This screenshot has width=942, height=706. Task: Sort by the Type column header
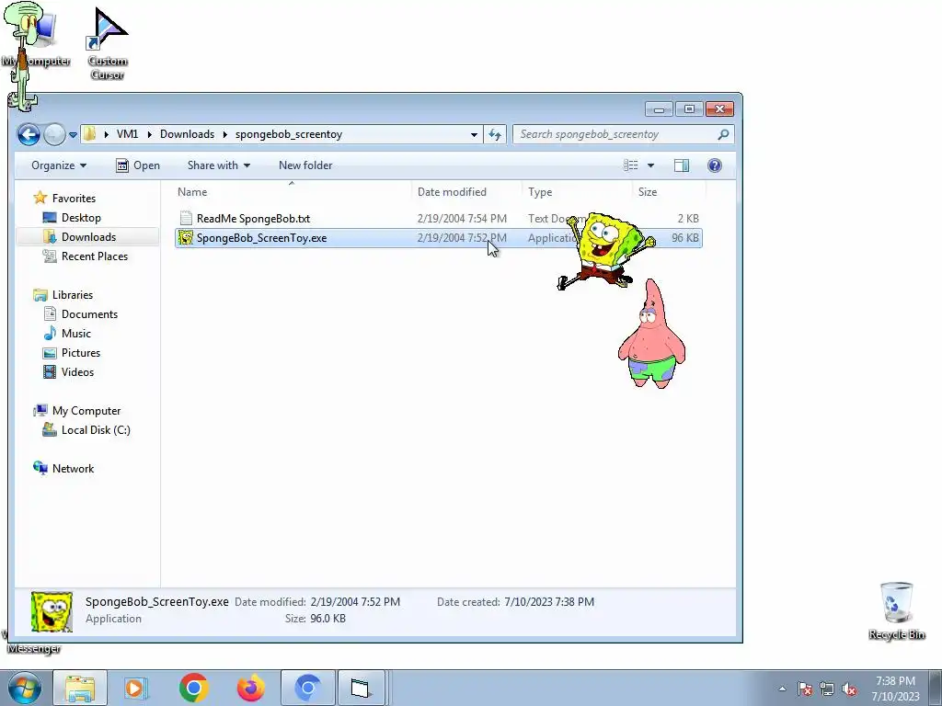(x=577, y=191)
